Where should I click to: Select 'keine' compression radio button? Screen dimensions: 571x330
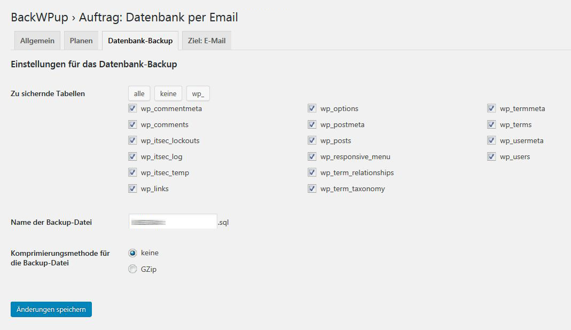pos(132,253)
